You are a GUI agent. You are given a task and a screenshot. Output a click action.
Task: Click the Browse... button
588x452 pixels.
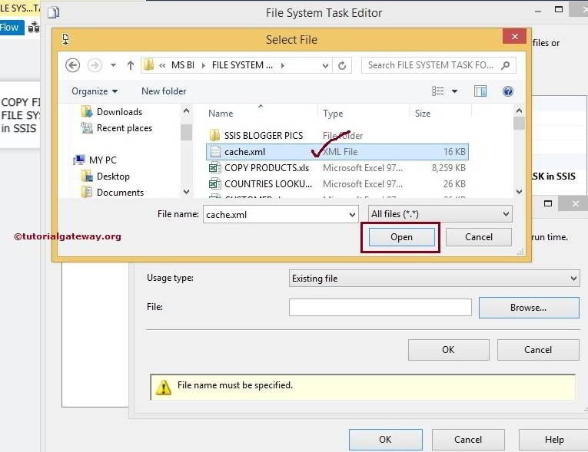pos(529,308)
